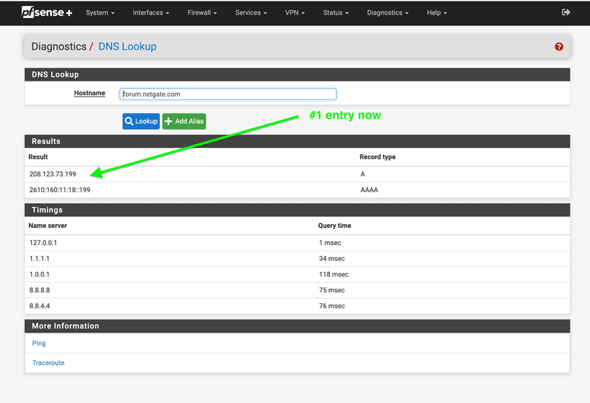Click the Add Alias button
The image size is (590, 403).
point(184,122)
